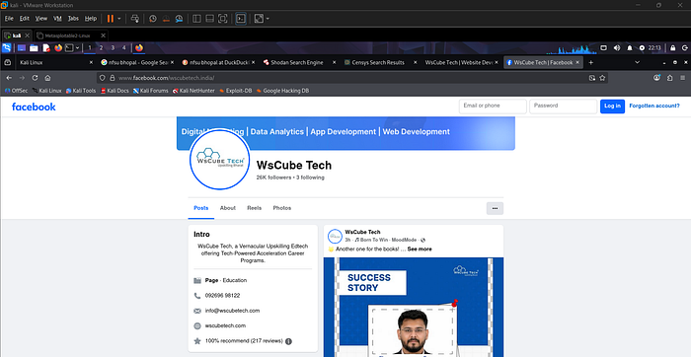
Task: Expand the stretch guest dropdown arrow
Action: click(268, 19)
